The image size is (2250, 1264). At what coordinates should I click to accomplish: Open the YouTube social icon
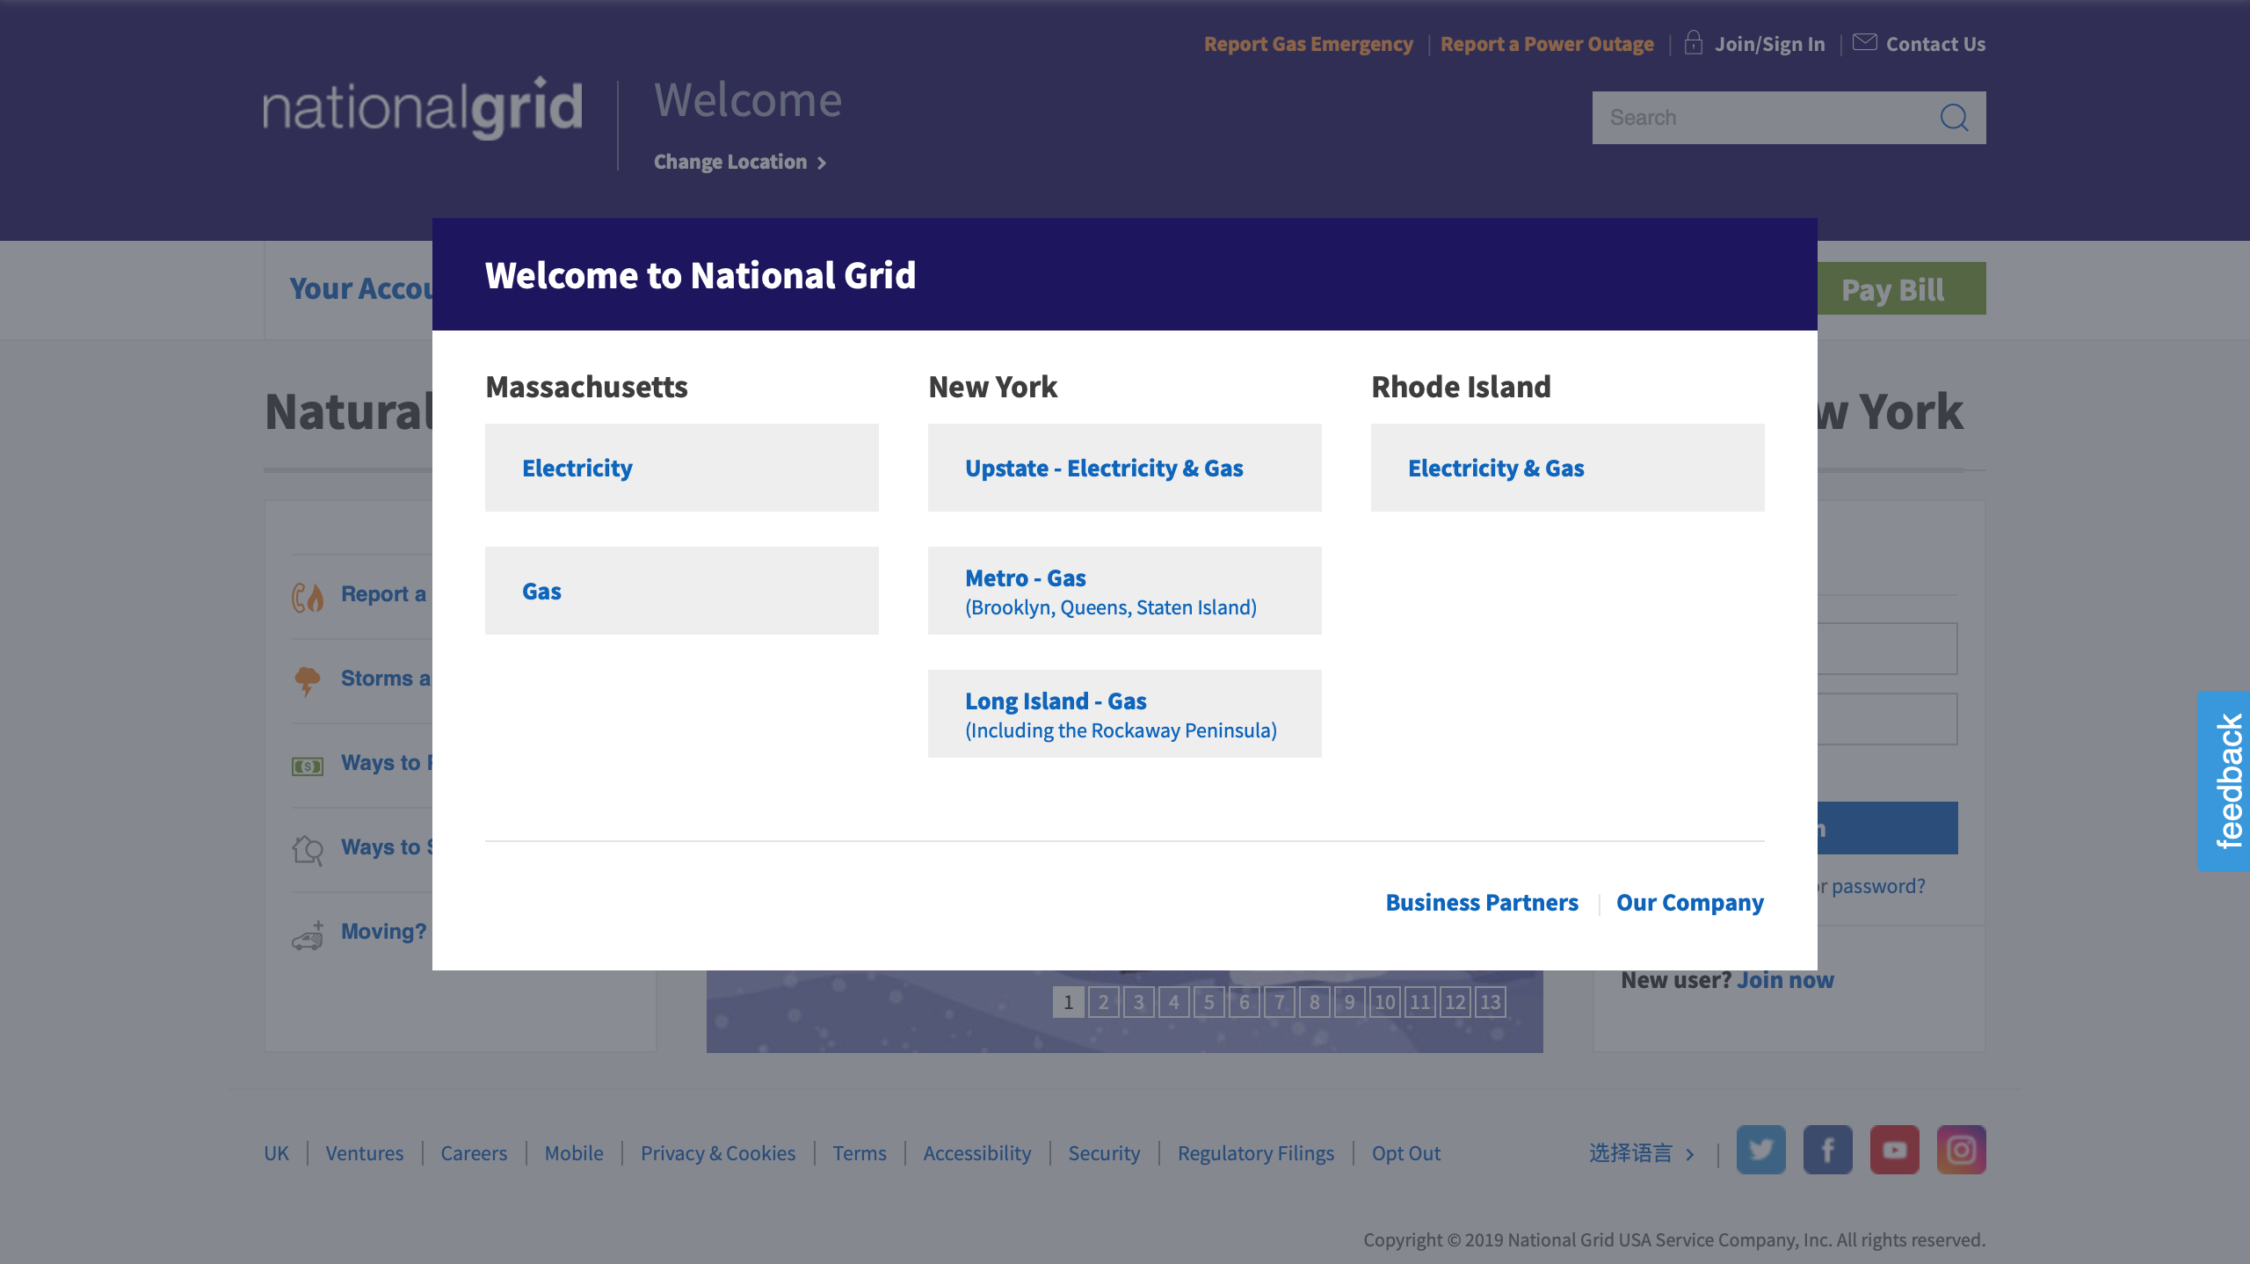point(1894,1150)
